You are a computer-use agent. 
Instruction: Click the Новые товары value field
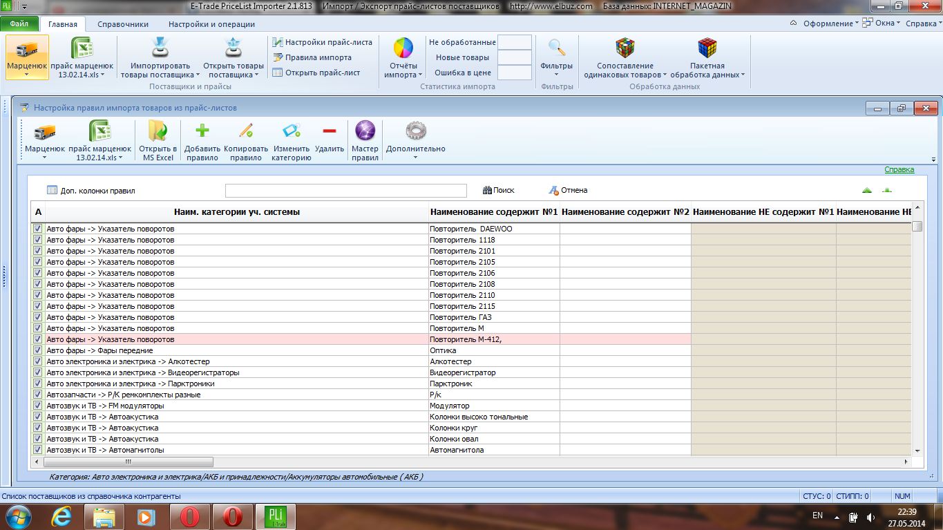[x=515, y=57]
